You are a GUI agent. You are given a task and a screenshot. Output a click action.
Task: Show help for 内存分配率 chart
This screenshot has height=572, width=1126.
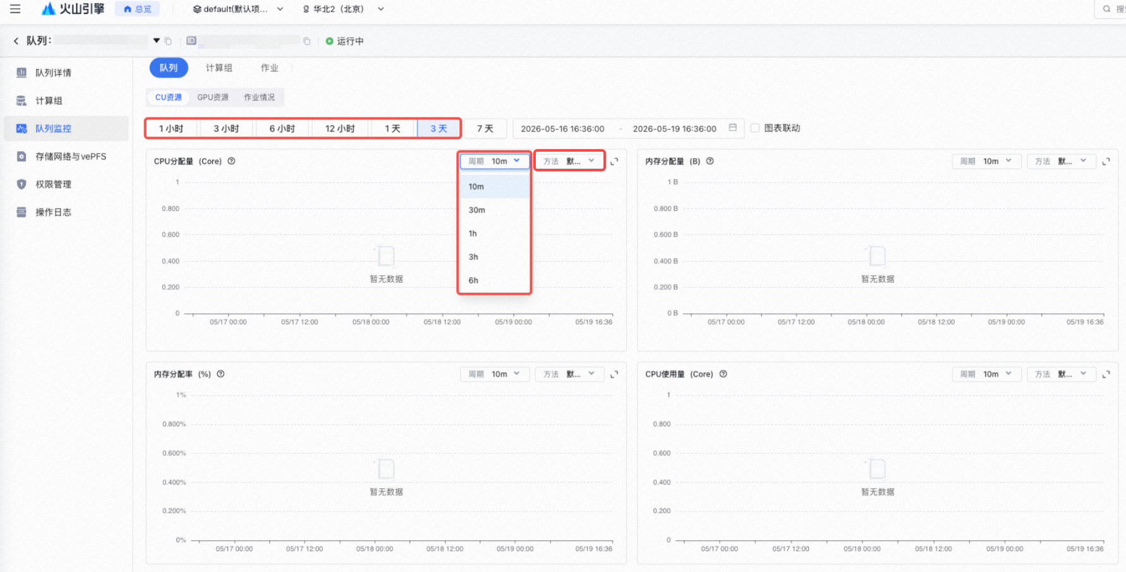click(221, 374)
